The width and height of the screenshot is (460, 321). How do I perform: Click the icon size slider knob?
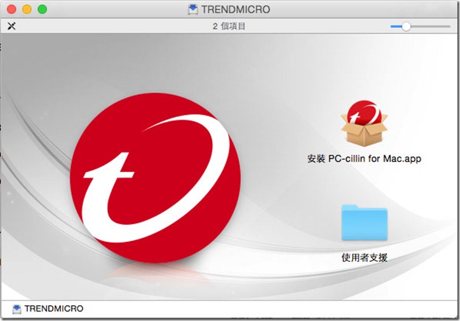click(x=406, y=27)
